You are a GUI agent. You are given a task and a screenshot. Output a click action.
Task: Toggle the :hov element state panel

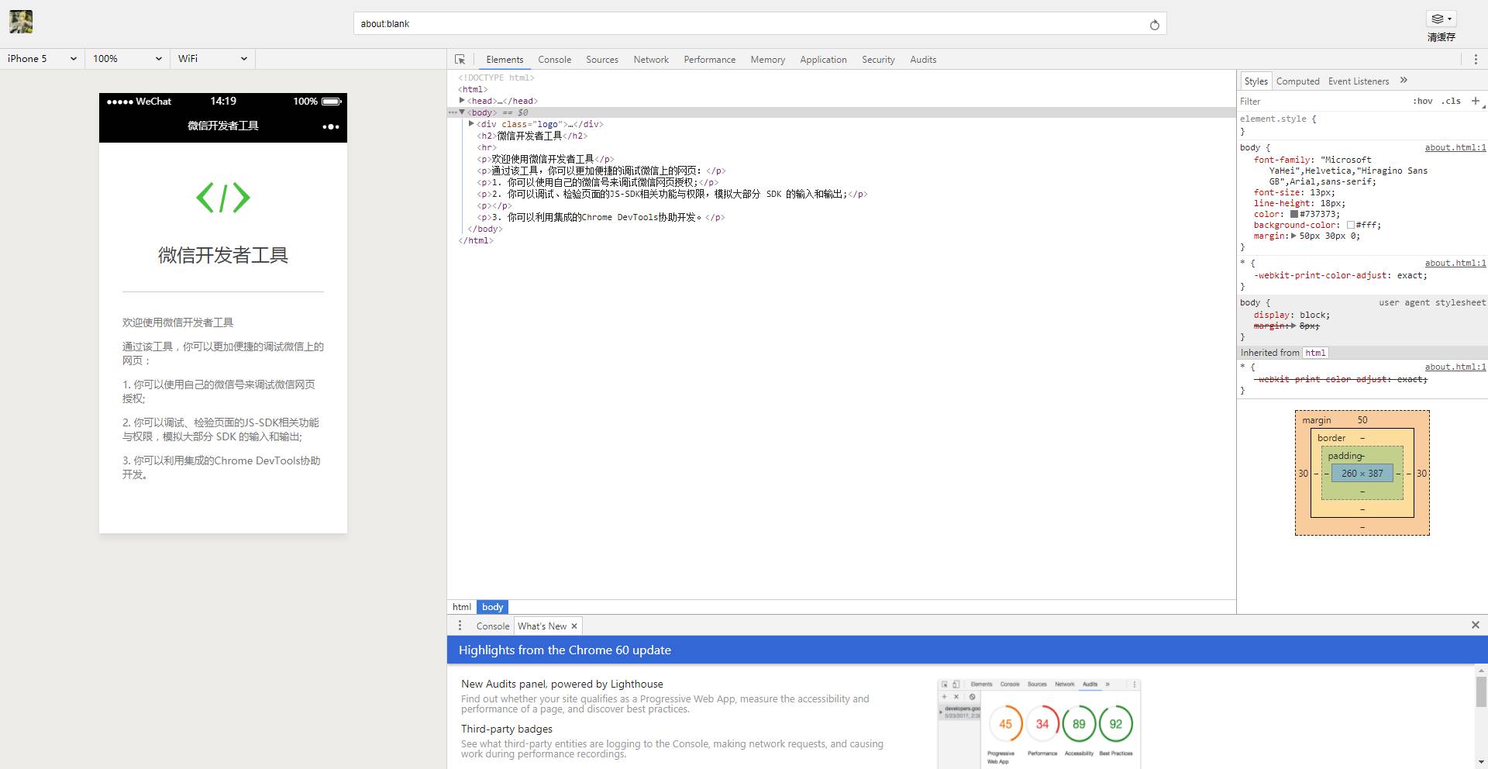click(1423, 101)
